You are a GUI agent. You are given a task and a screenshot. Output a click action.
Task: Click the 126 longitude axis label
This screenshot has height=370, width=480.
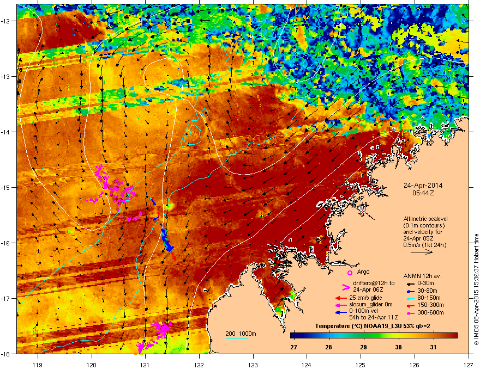(415, 365)
